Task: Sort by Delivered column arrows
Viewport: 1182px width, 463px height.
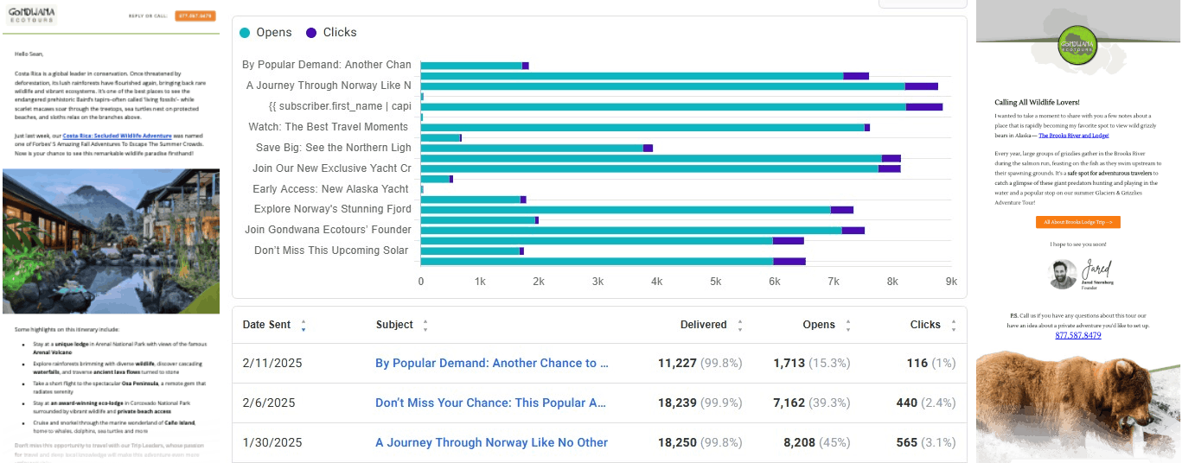Action: pos(739,326)
